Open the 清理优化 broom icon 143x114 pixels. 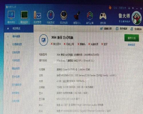(x=77, y=16)
